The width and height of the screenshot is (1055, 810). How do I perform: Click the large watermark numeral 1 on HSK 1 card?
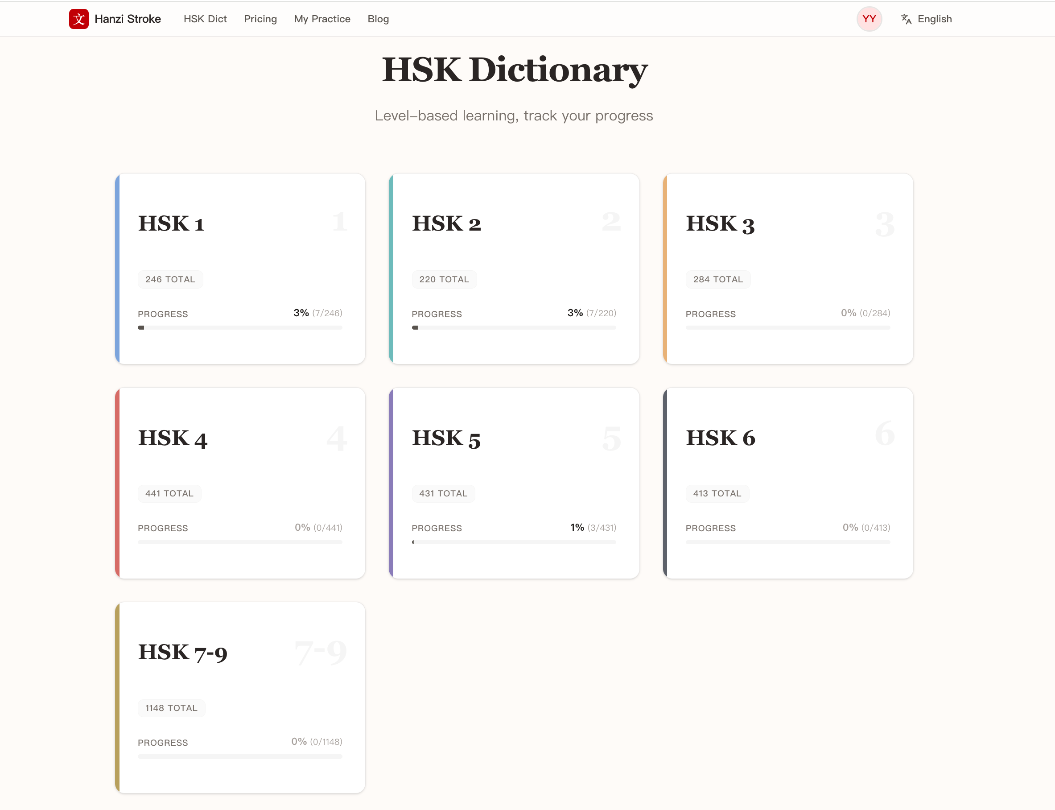point(339,221)
